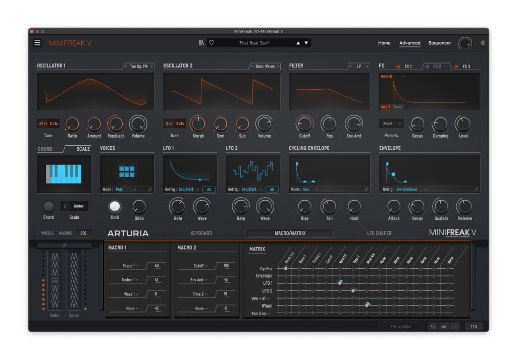Toggle the FX 1 power button

pos(398,67)
